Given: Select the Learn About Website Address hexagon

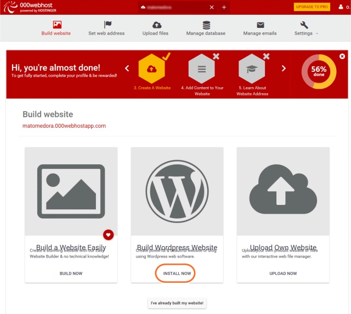Looking at the screenshot, I should 252,68.
